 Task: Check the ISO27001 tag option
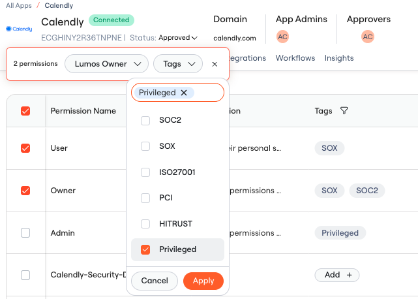tap(145, 172)
